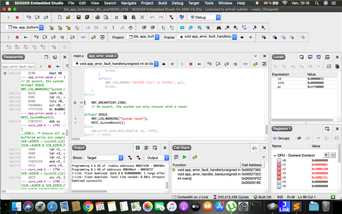Click the chip icon in Registers toolbar

click(x=299, y=138)
